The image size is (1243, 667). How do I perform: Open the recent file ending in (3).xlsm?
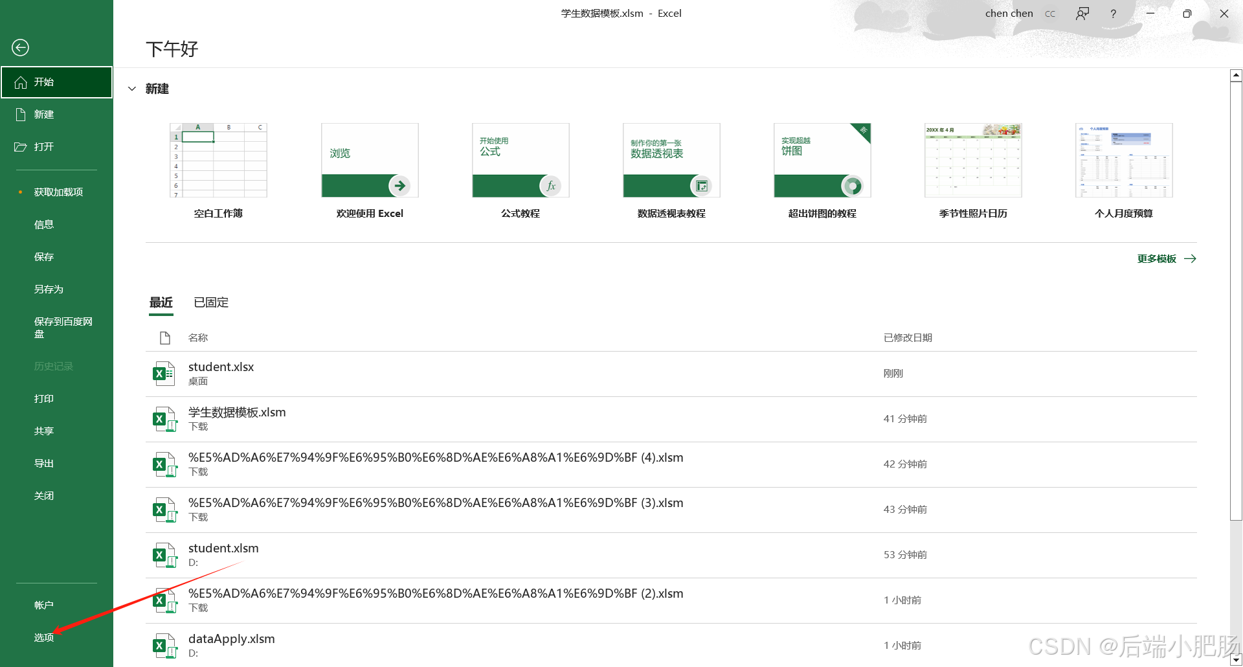[671, 510]
